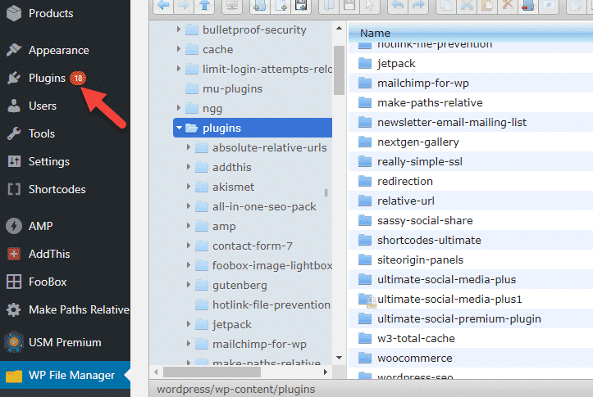The width and height of the screenshot is (593, 397).
Task: Click the scissors cut icon
Action: (467, 5)
